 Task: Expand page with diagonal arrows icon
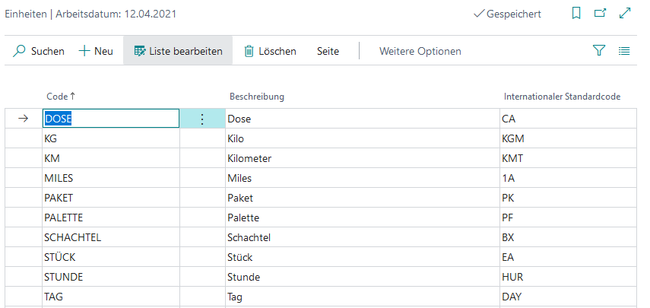pyautogui.click(x=624, y=13)
